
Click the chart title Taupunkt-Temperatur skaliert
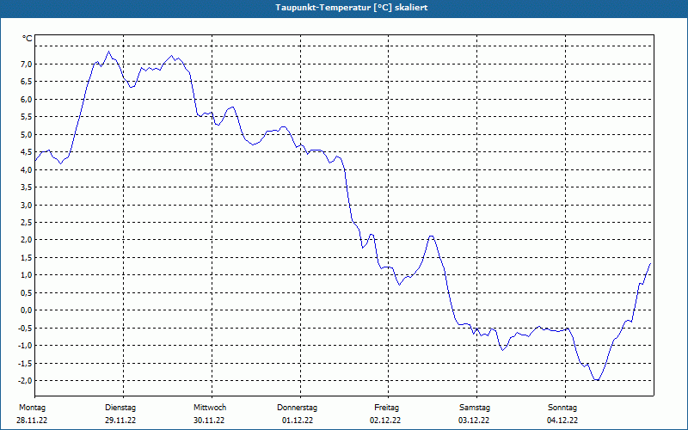click(352, 8)
